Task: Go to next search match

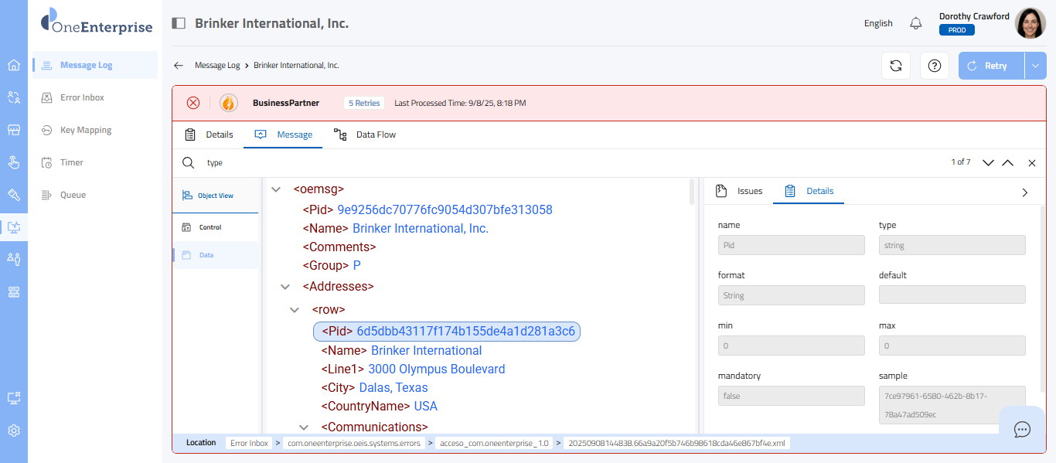Action: point(988,163)
